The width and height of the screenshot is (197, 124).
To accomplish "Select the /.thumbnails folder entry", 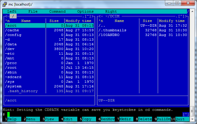I will point(143,30).
